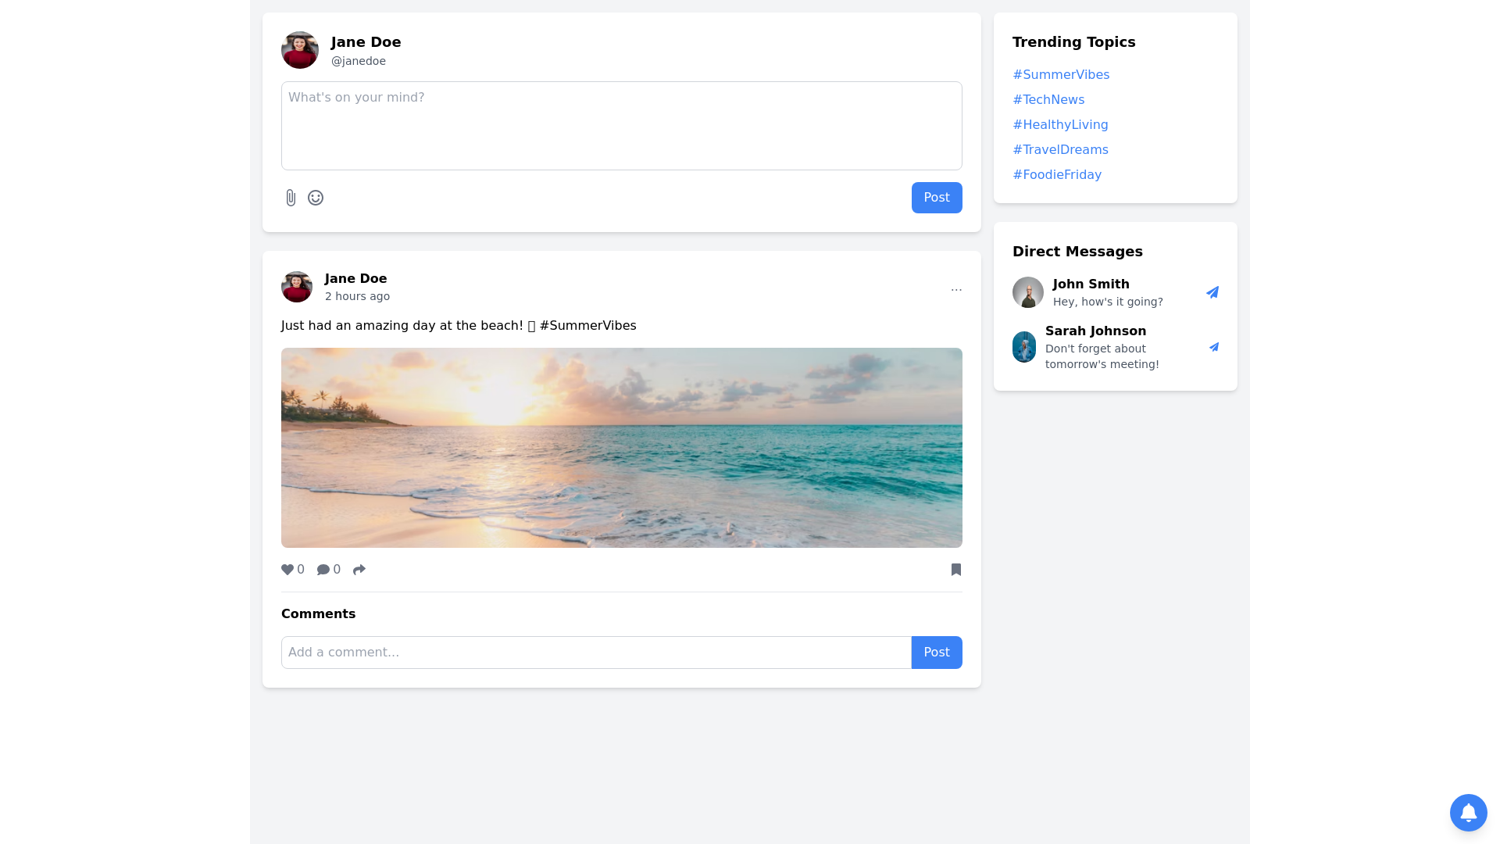Open the beach sunset photo
This screenshot has height=844, width=1500.
click(x=621, y=448)
